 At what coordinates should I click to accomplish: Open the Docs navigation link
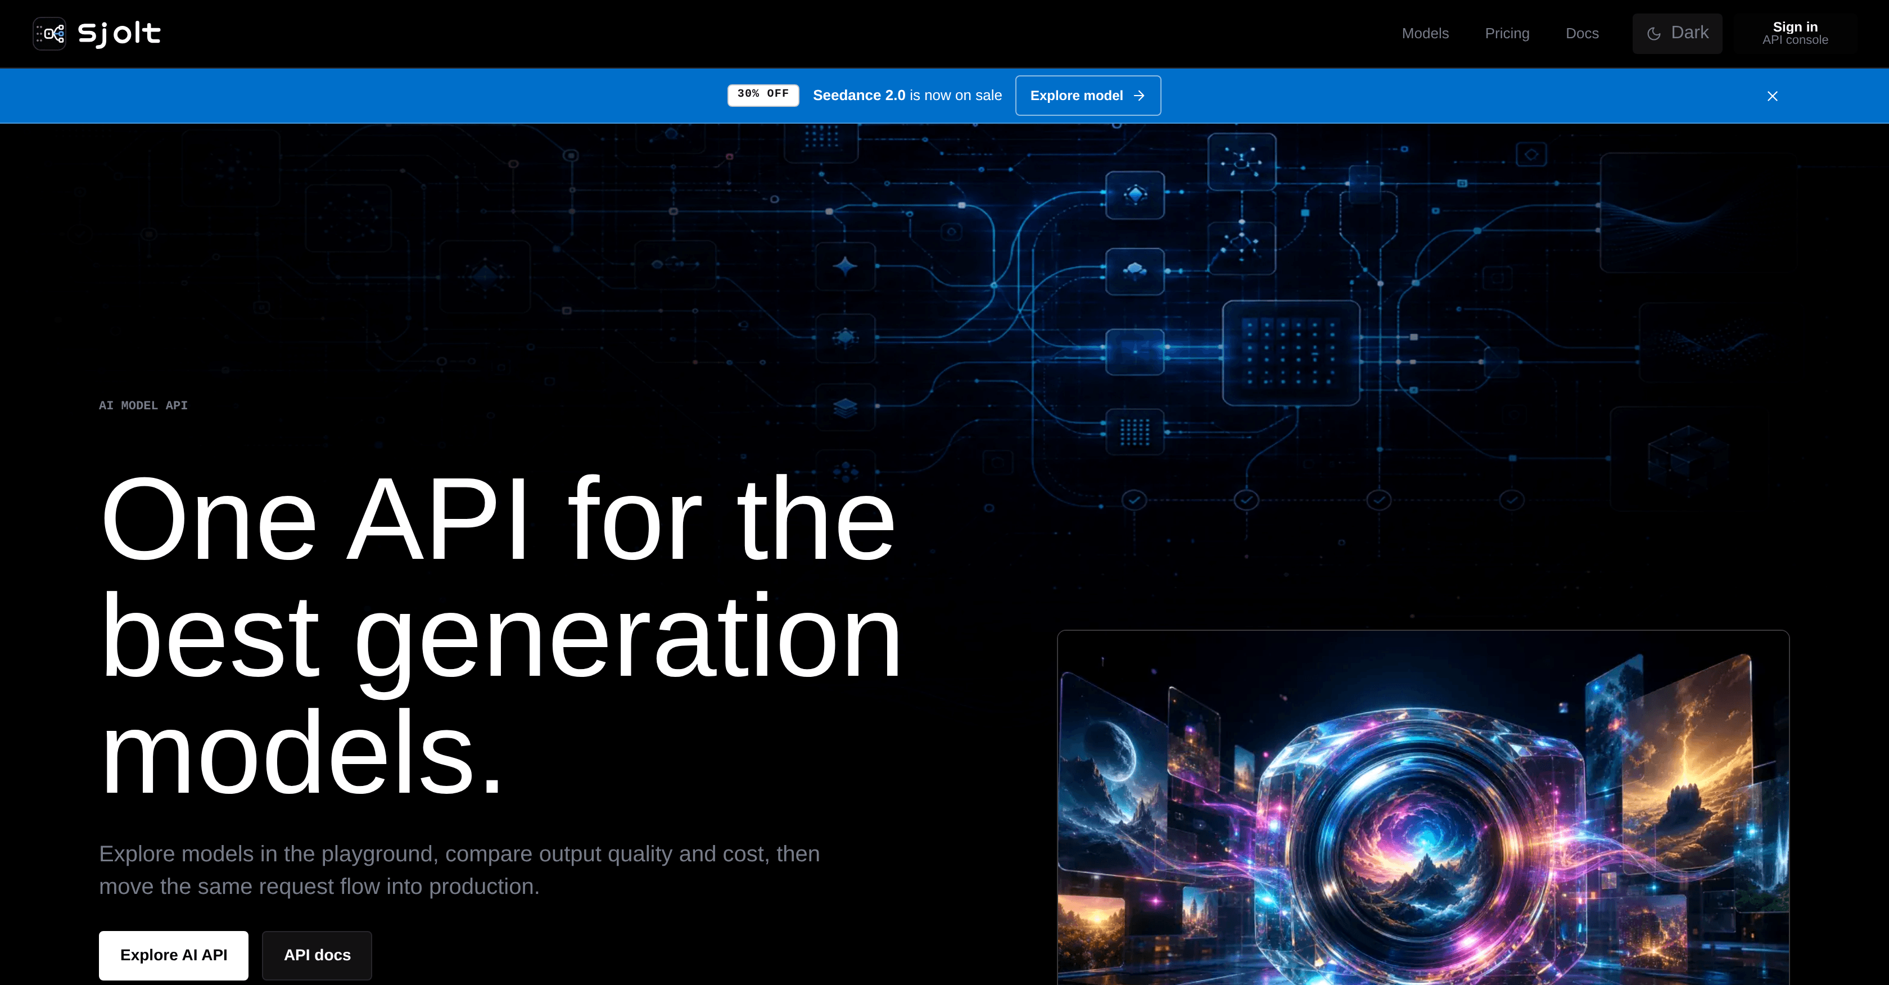[x=1581, y=34]
